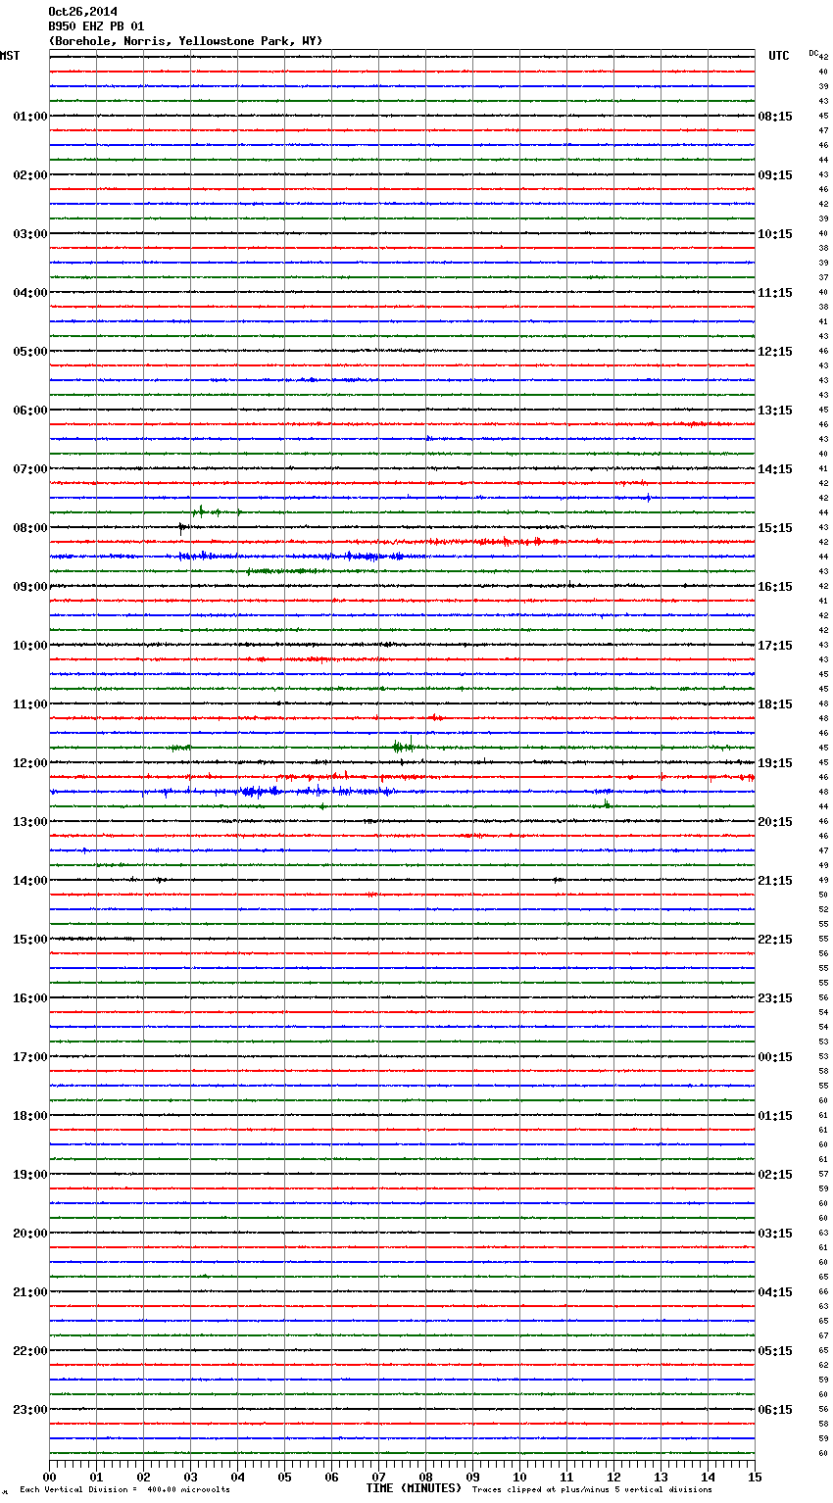This screenshot has width=833, height=1503.
Task: Select the 17:00 MST time label
Action: pos(30,1057)
